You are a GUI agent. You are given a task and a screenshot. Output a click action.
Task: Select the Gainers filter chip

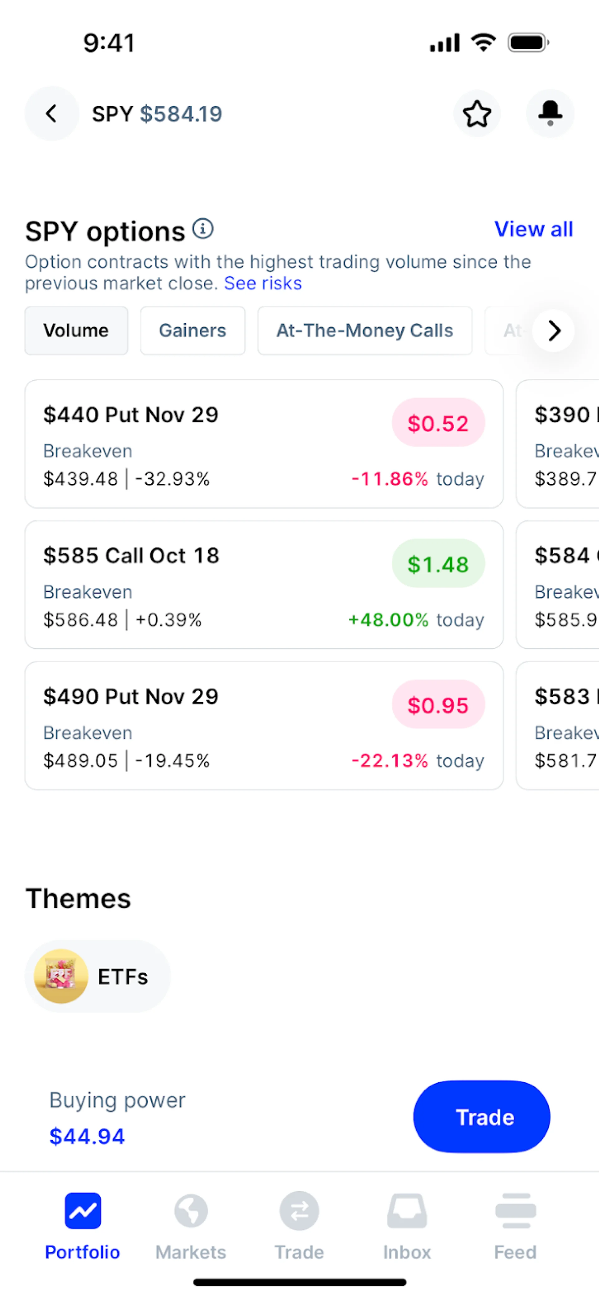click(x=192, y=330)
